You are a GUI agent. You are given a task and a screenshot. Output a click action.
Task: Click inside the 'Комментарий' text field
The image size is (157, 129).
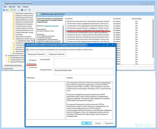point(84,63)
